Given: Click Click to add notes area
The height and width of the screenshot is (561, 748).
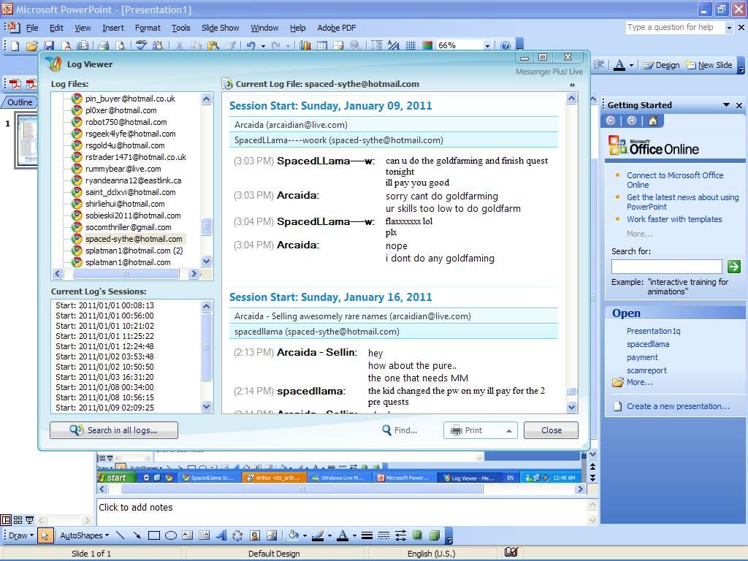Looking at the screenshot, I should [x=342, y=511].
